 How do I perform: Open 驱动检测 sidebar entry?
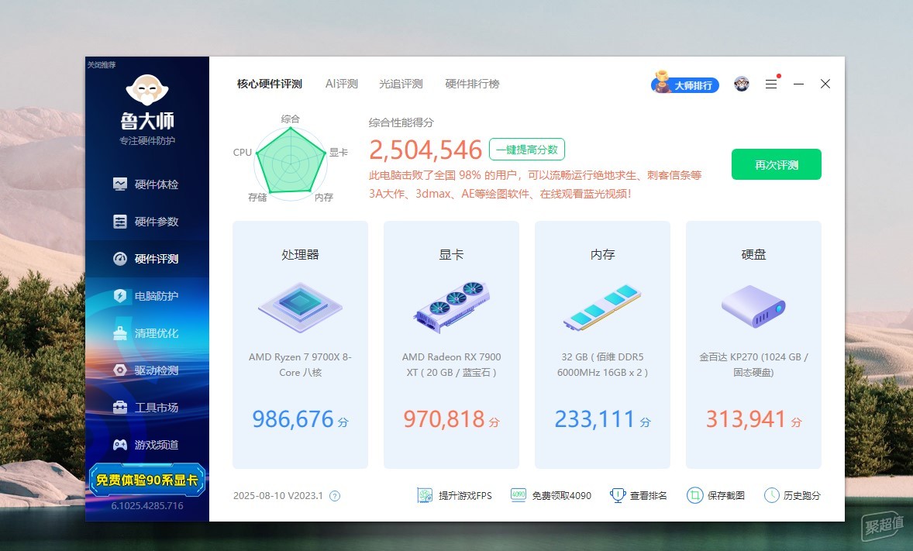point(146,370)
